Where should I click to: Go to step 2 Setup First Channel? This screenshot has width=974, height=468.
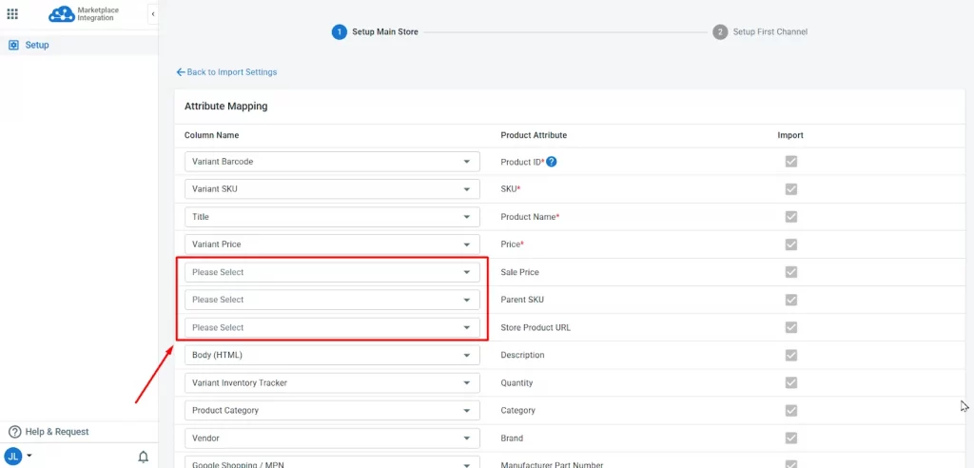tap(760, 31)
